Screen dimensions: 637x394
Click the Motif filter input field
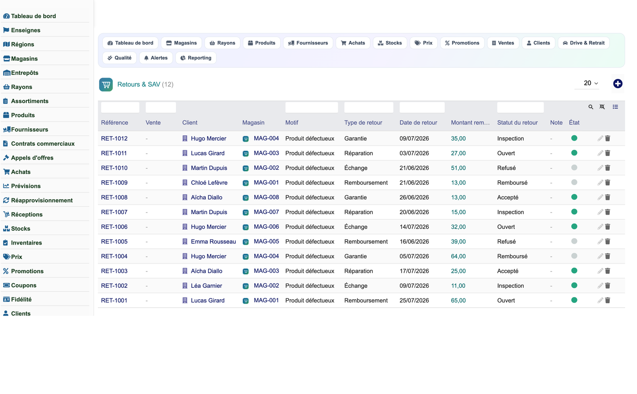pyautogui.click(x=312, y=108)
